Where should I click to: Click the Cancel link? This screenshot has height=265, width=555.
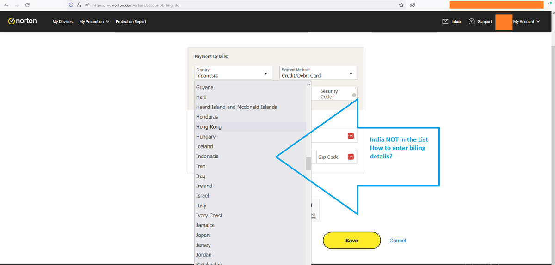(398, 241)
